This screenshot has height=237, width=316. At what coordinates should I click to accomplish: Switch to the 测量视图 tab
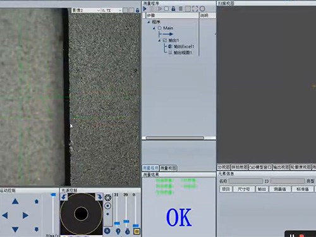168,168
